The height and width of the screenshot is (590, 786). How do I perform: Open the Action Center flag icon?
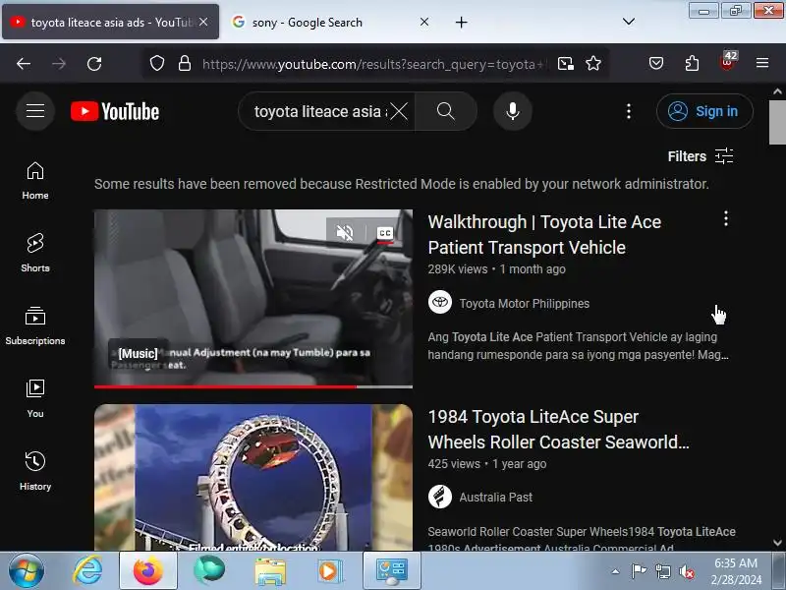[640, 571]
